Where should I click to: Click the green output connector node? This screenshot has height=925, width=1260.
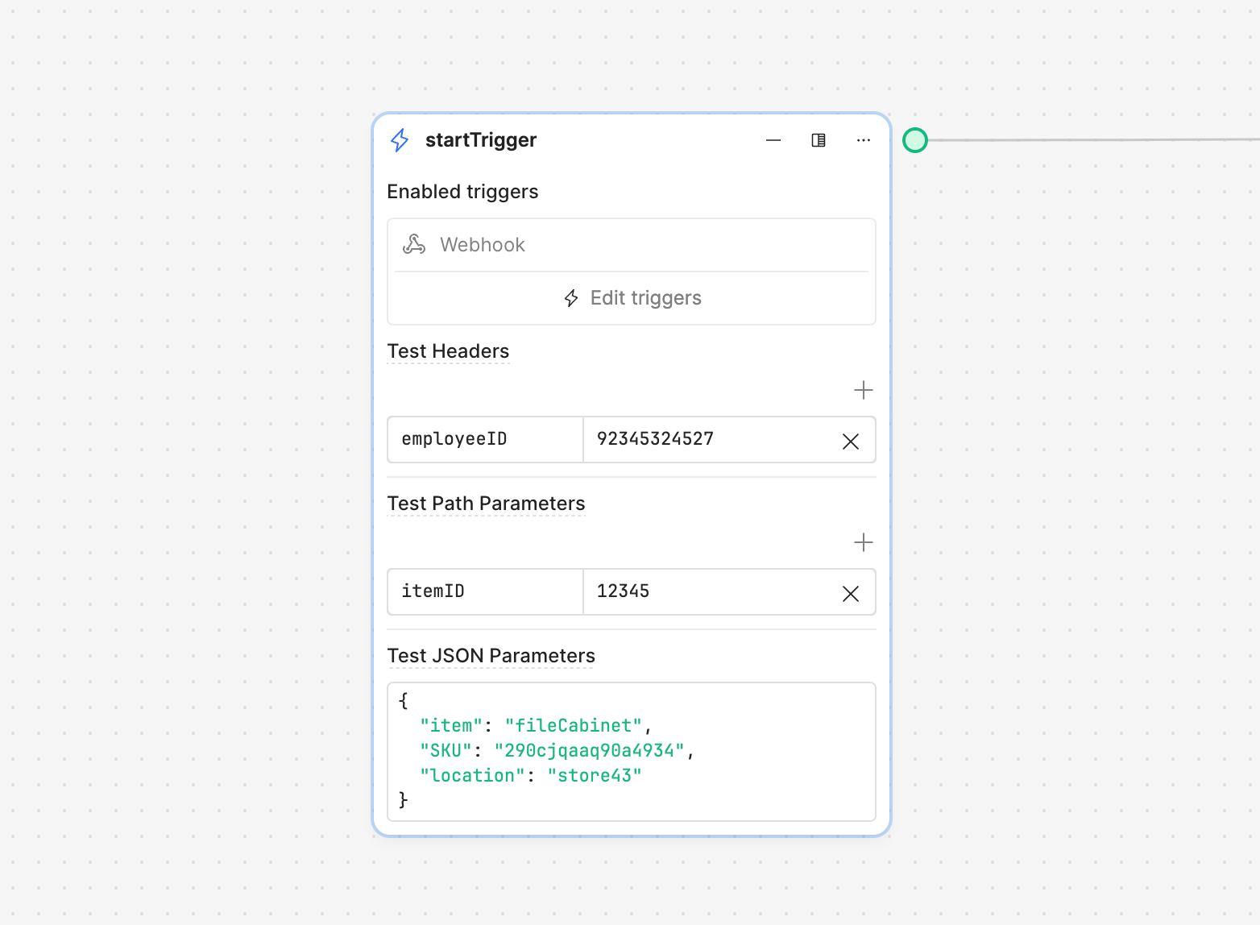(915, 140)
